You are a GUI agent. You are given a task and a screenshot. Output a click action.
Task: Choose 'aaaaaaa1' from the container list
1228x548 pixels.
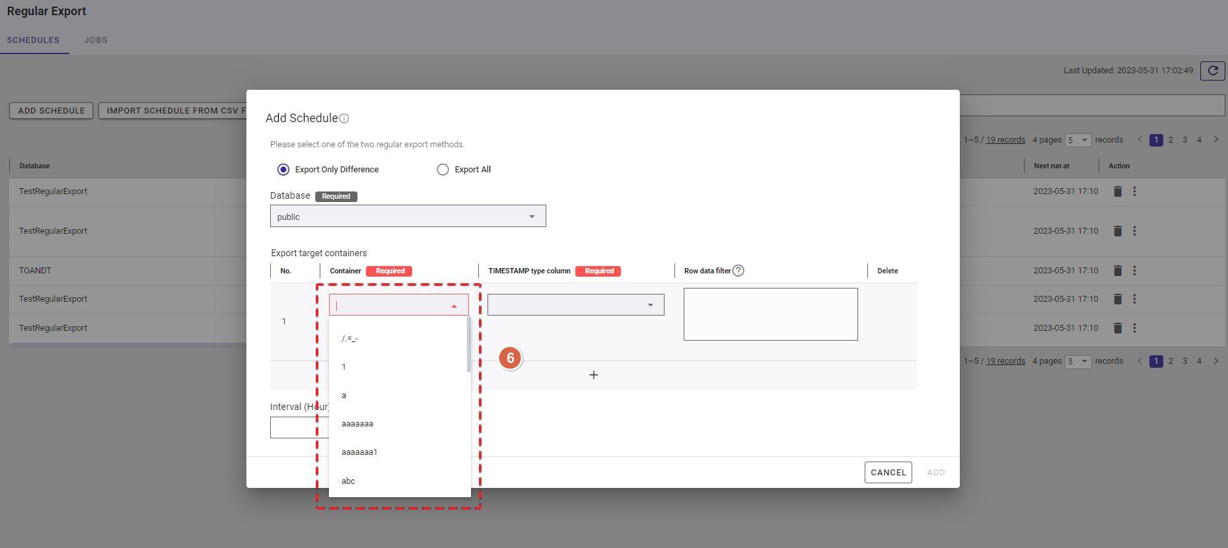click(359, 452)
